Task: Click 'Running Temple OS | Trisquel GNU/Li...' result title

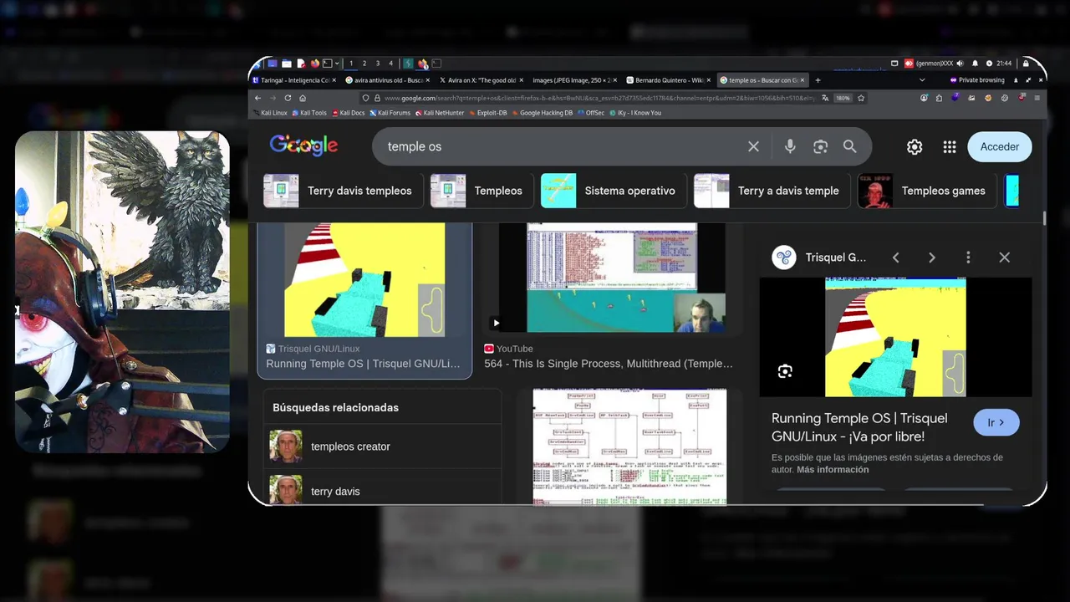Action: pyautogui.click(x=363, y=364)
